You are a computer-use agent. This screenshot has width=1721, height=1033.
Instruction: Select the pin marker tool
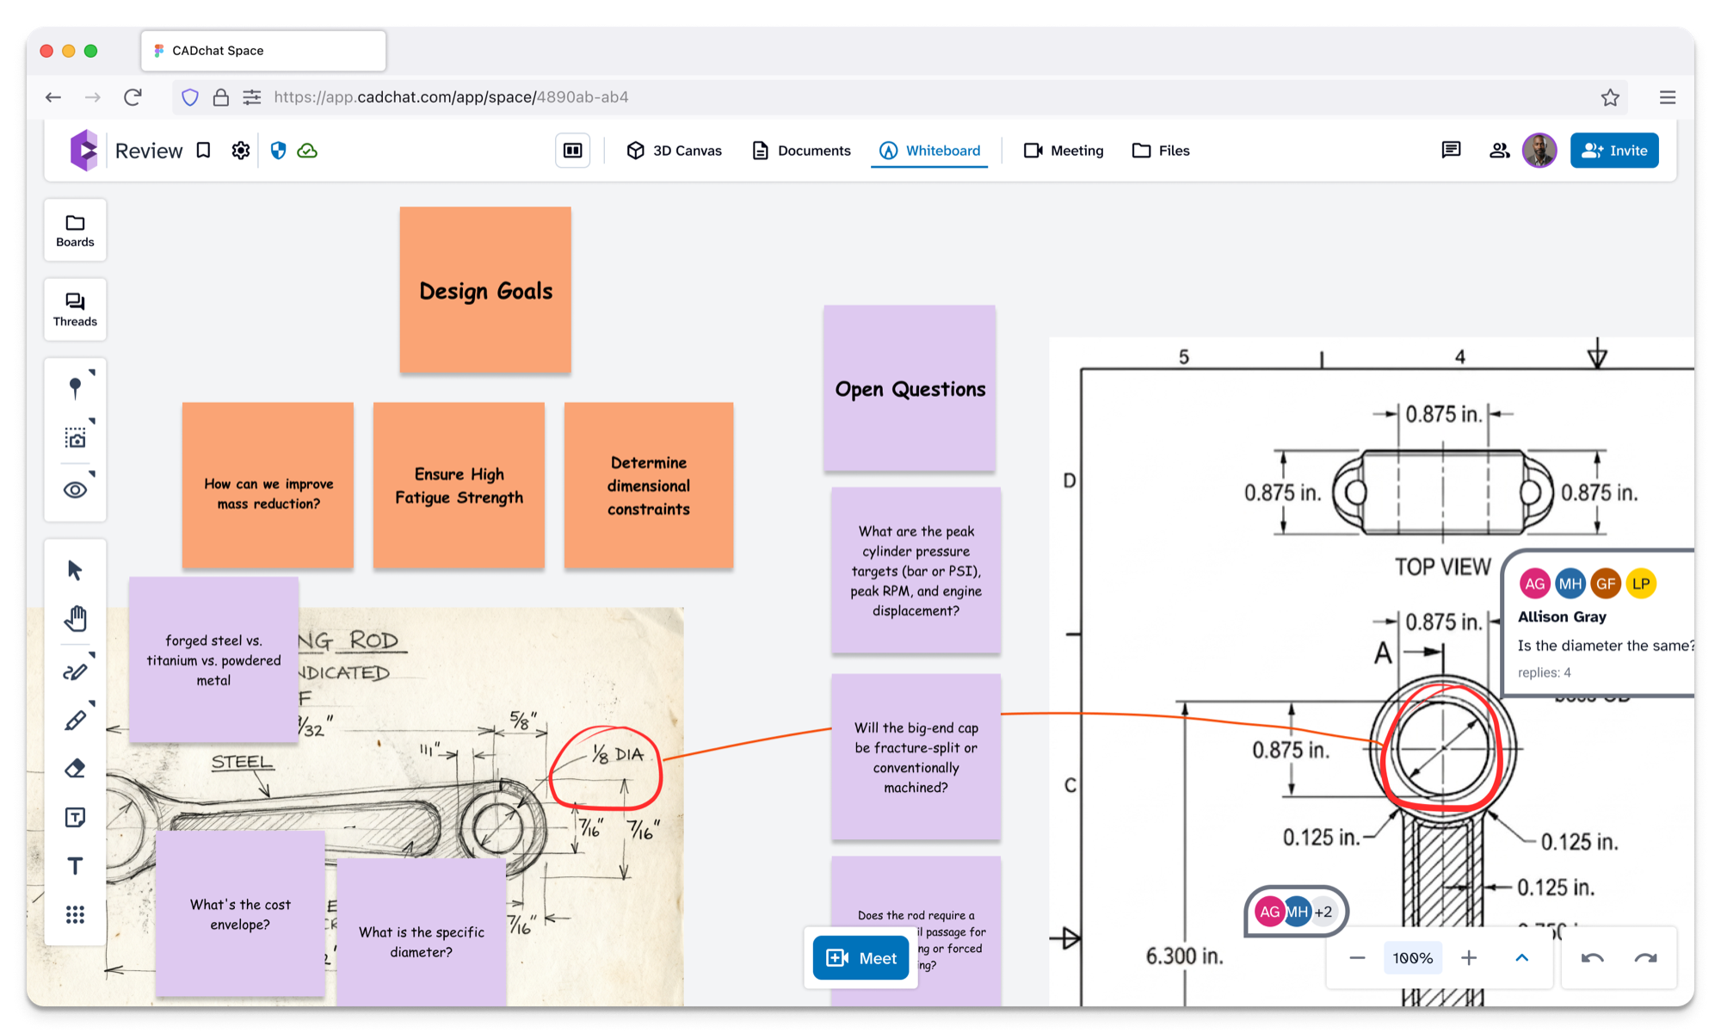(76, 387)
